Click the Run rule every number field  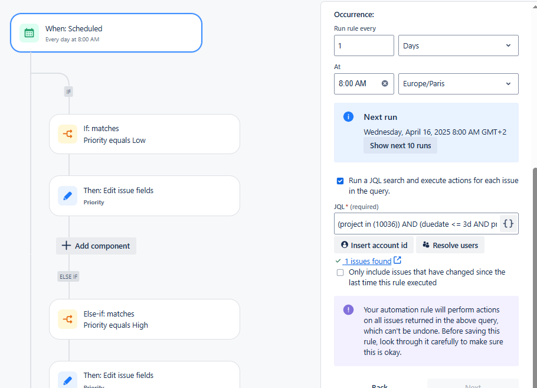(x=364, y=45)
